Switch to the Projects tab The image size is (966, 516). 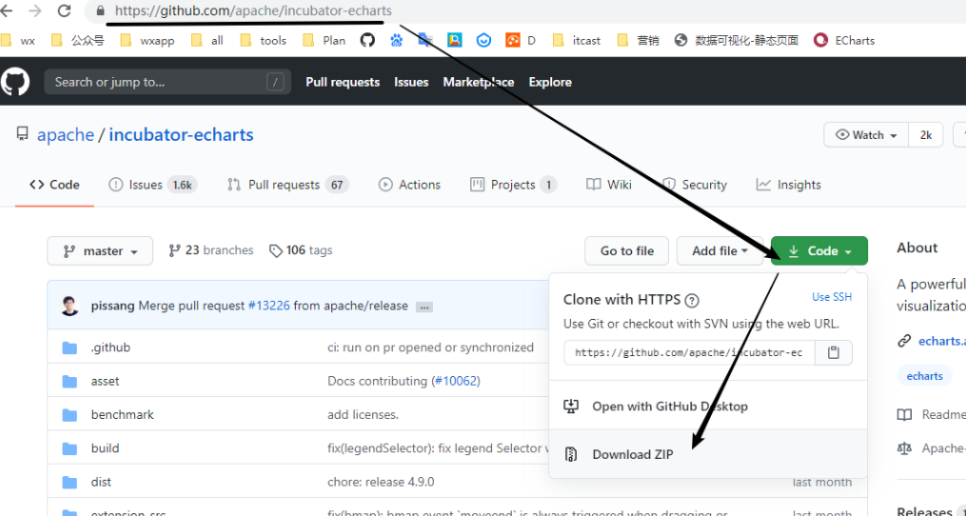[513, 185]
